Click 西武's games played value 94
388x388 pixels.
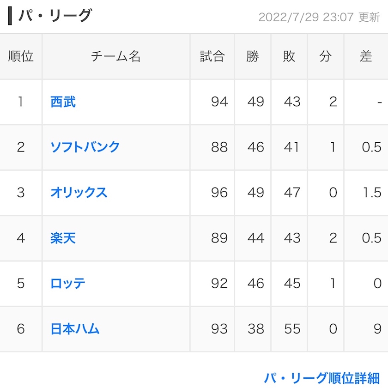219,102
